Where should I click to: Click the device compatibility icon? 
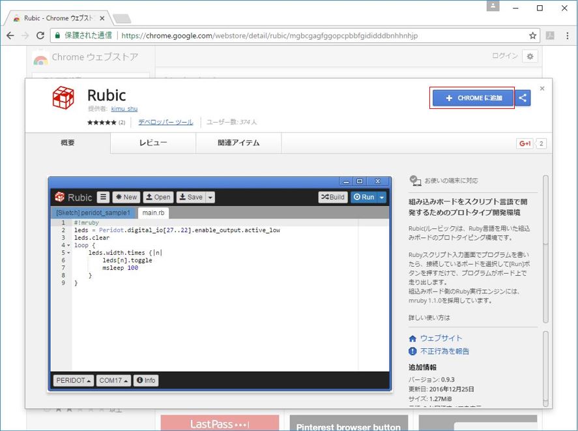(x=415, y=181)
